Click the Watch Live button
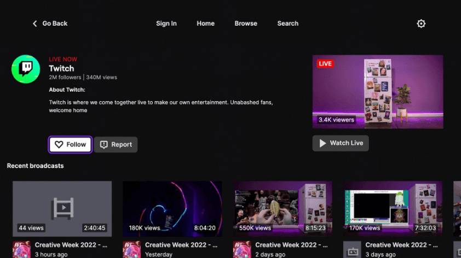 click(x=341, y=143)
